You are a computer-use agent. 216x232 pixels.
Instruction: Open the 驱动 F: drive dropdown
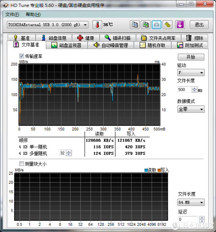(191, 73)
